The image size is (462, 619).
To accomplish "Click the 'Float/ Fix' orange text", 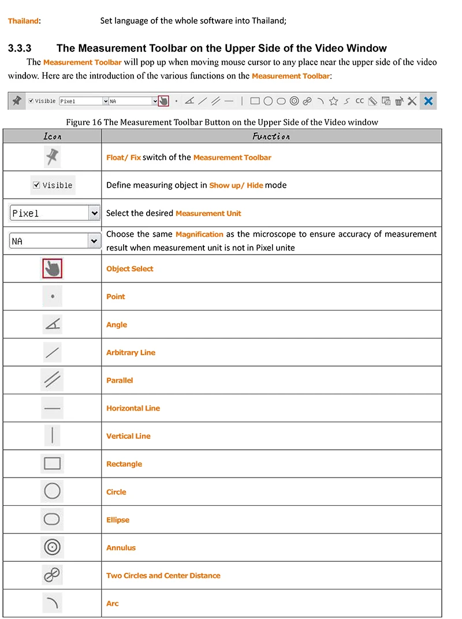I will (124, 157).
